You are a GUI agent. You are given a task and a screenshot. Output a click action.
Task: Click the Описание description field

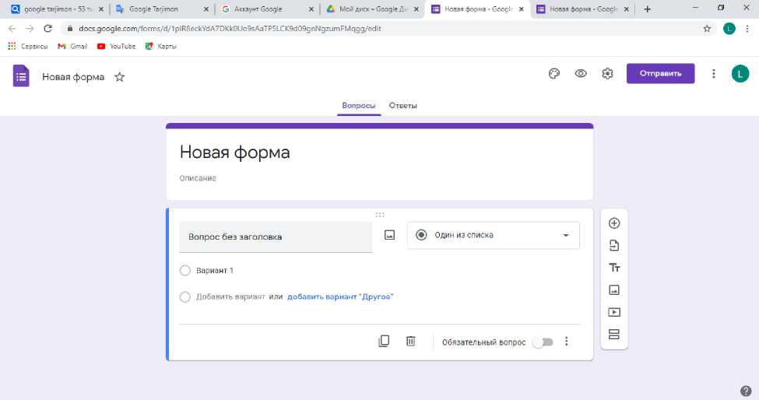198,178
